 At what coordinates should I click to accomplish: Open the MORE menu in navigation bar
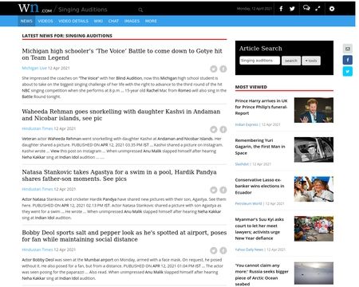[x=151, y=21]
